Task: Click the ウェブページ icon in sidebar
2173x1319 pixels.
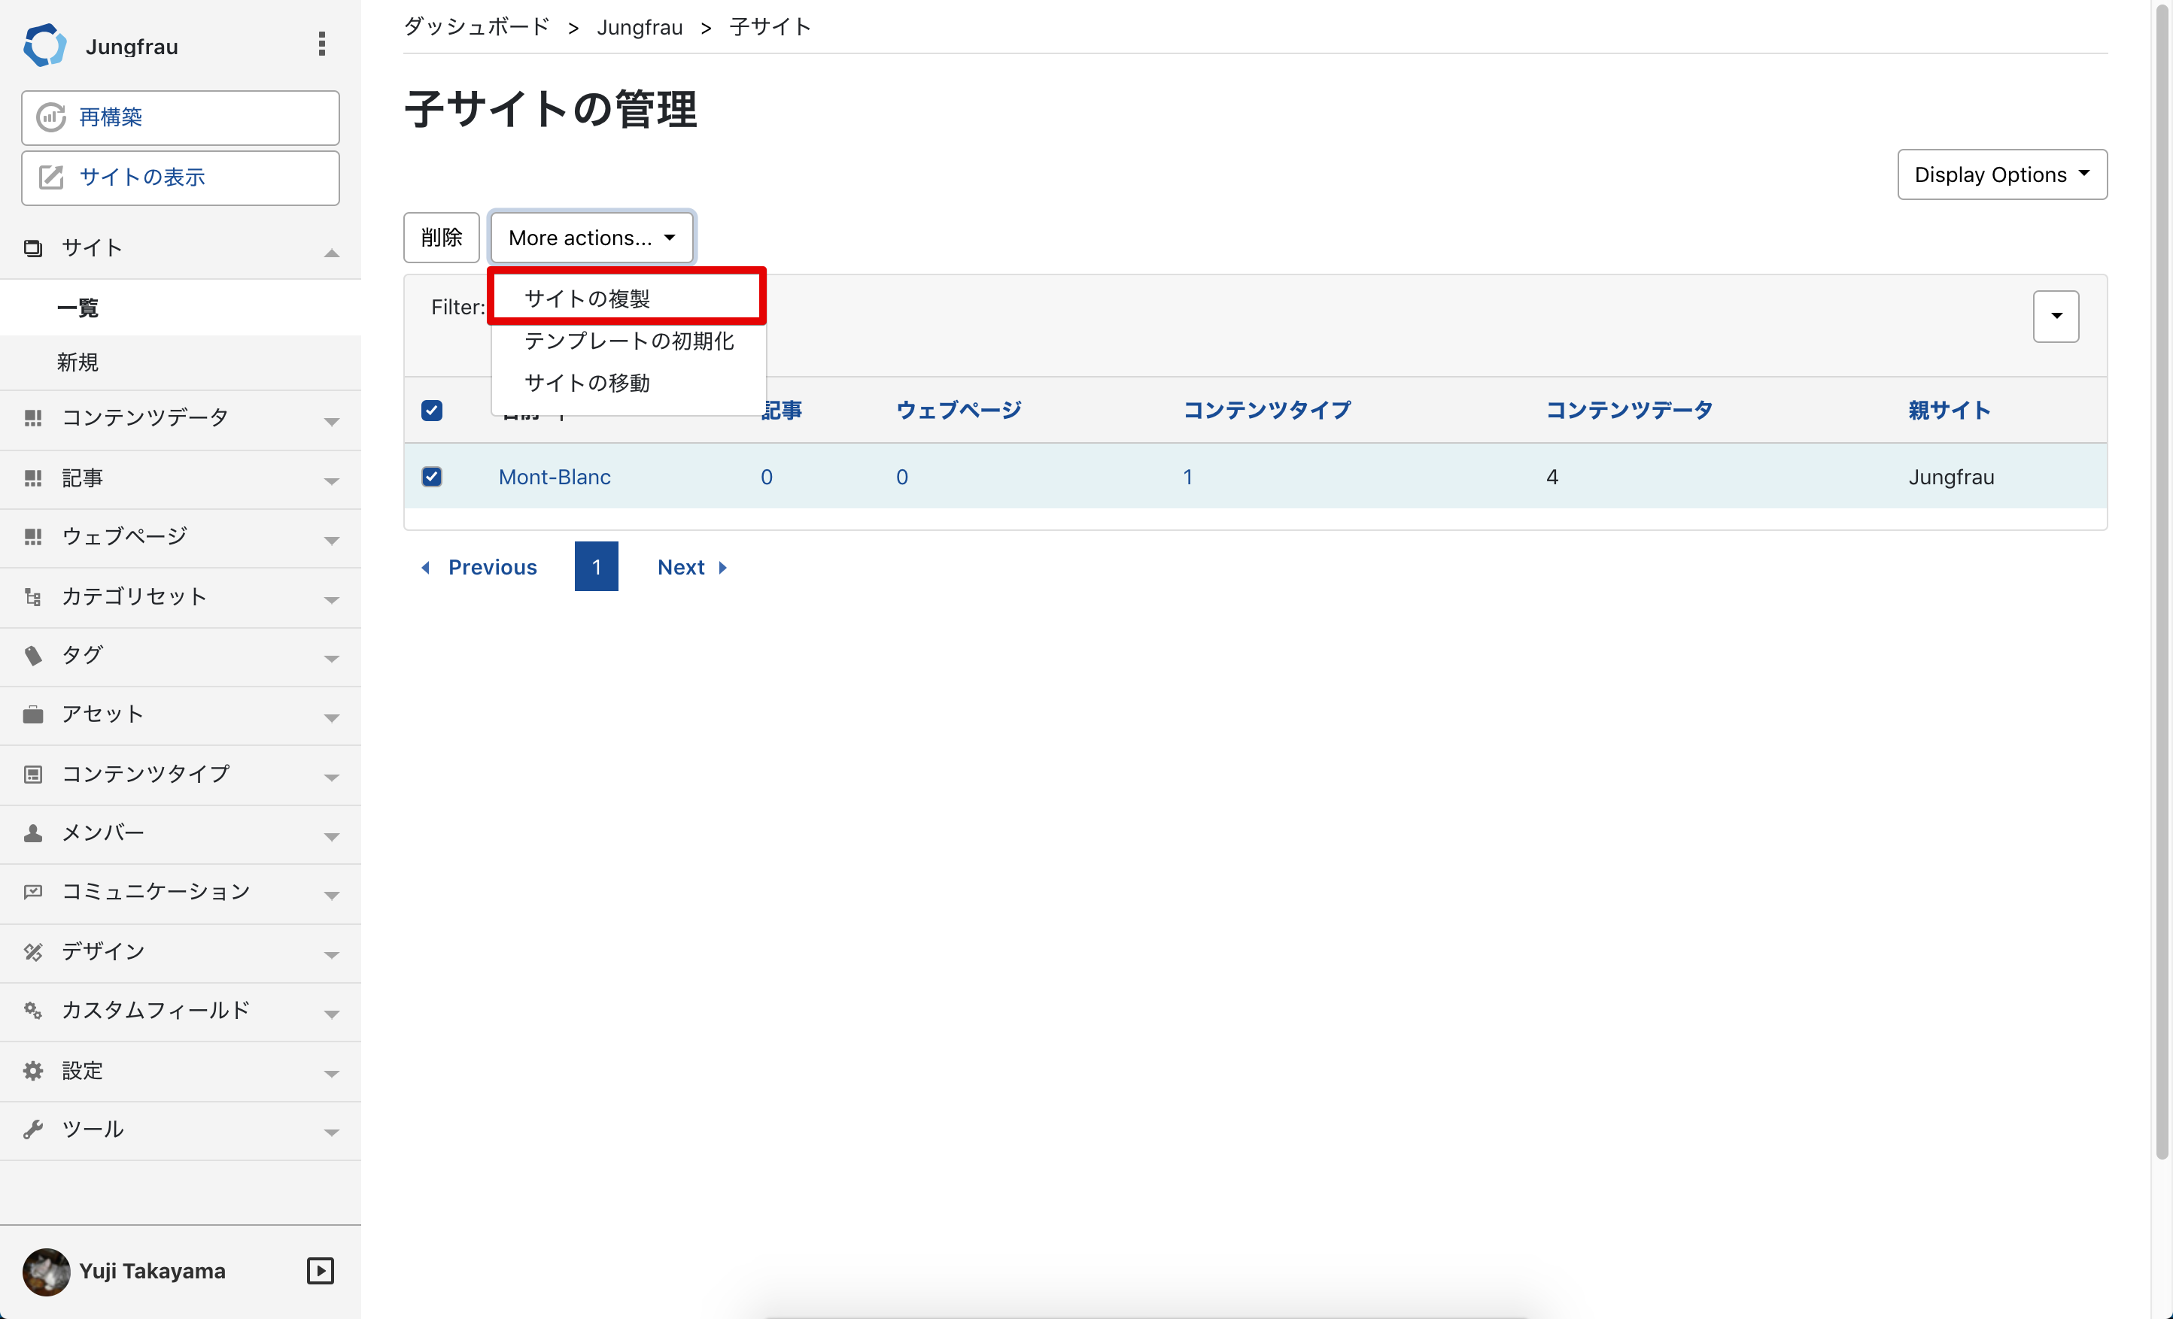Action: coord(35,537)
